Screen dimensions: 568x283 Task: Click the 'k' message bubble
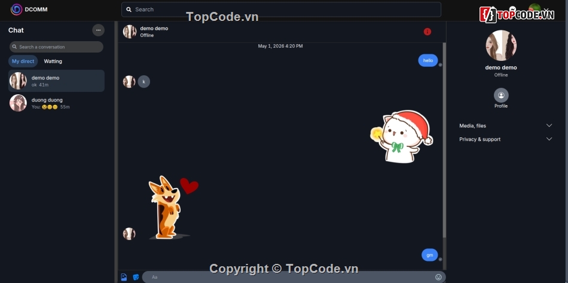[x=144, y=82]
